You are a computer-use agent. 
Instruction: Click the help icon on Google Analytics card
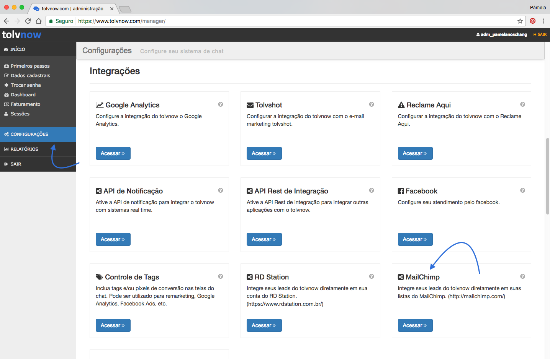point(221,104)
